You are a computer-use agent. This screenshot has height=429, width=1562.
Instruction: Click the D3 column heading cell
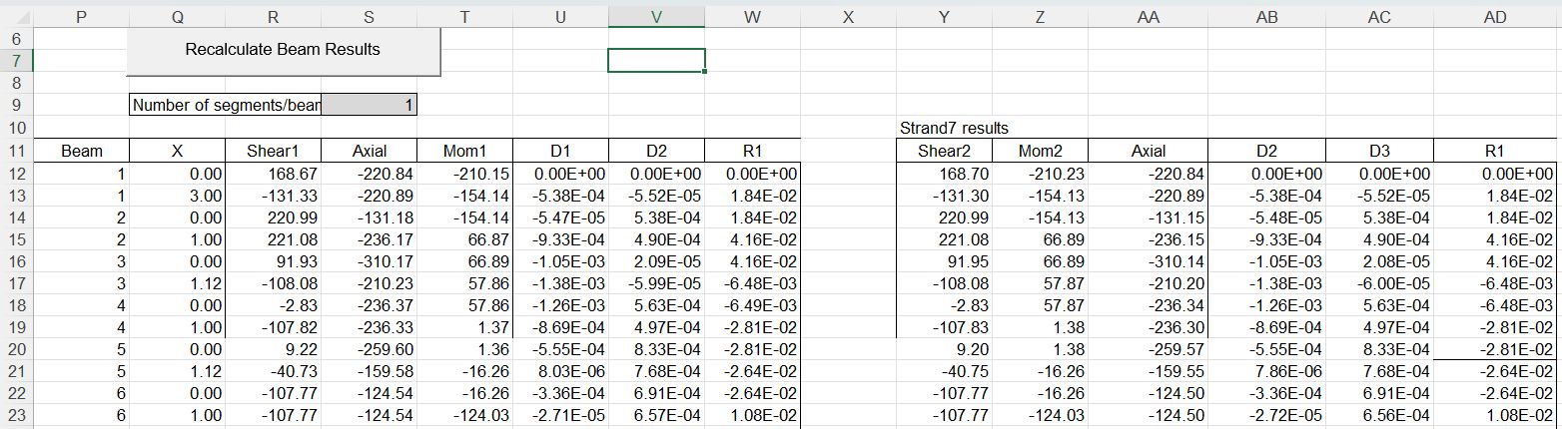[1379, 152]
